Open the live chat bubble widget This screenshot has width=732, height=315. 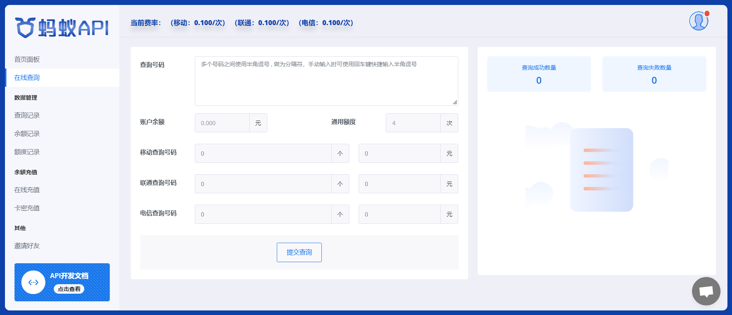click(x=706, y=291)
